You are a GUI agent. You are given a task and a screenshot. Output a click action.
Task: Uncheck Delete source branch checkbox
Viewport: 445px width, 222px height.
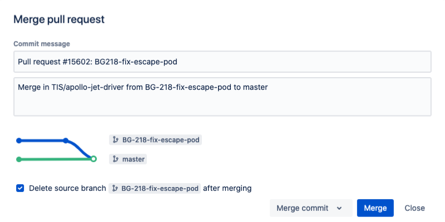pos(20,188)
